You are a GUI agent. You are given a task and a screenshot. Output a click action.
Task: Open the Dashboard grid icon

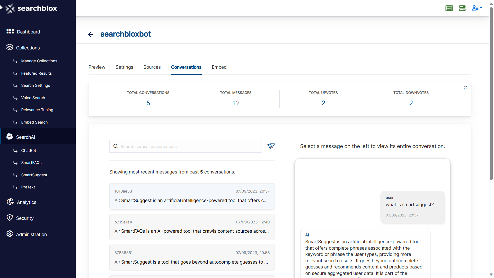10,31
